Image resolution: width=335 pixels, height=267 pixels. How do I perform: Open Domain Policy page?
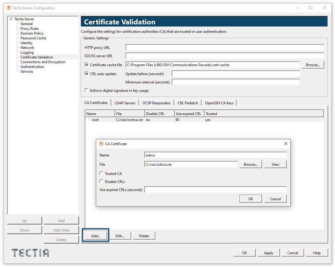pyautogui.click(x=32, y=33)
